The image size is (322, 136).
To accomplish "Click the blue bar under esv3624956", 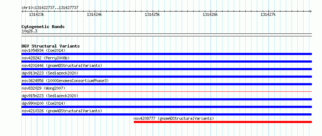I will [166, 84].
